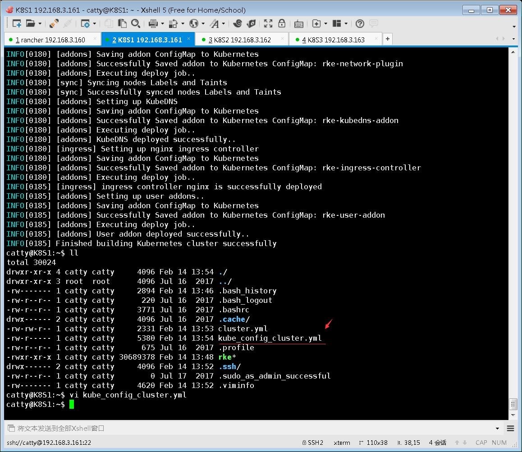Expand the Print icon dropdown arrow
Screen dimensions: 522x452
[x=162, y=23]
